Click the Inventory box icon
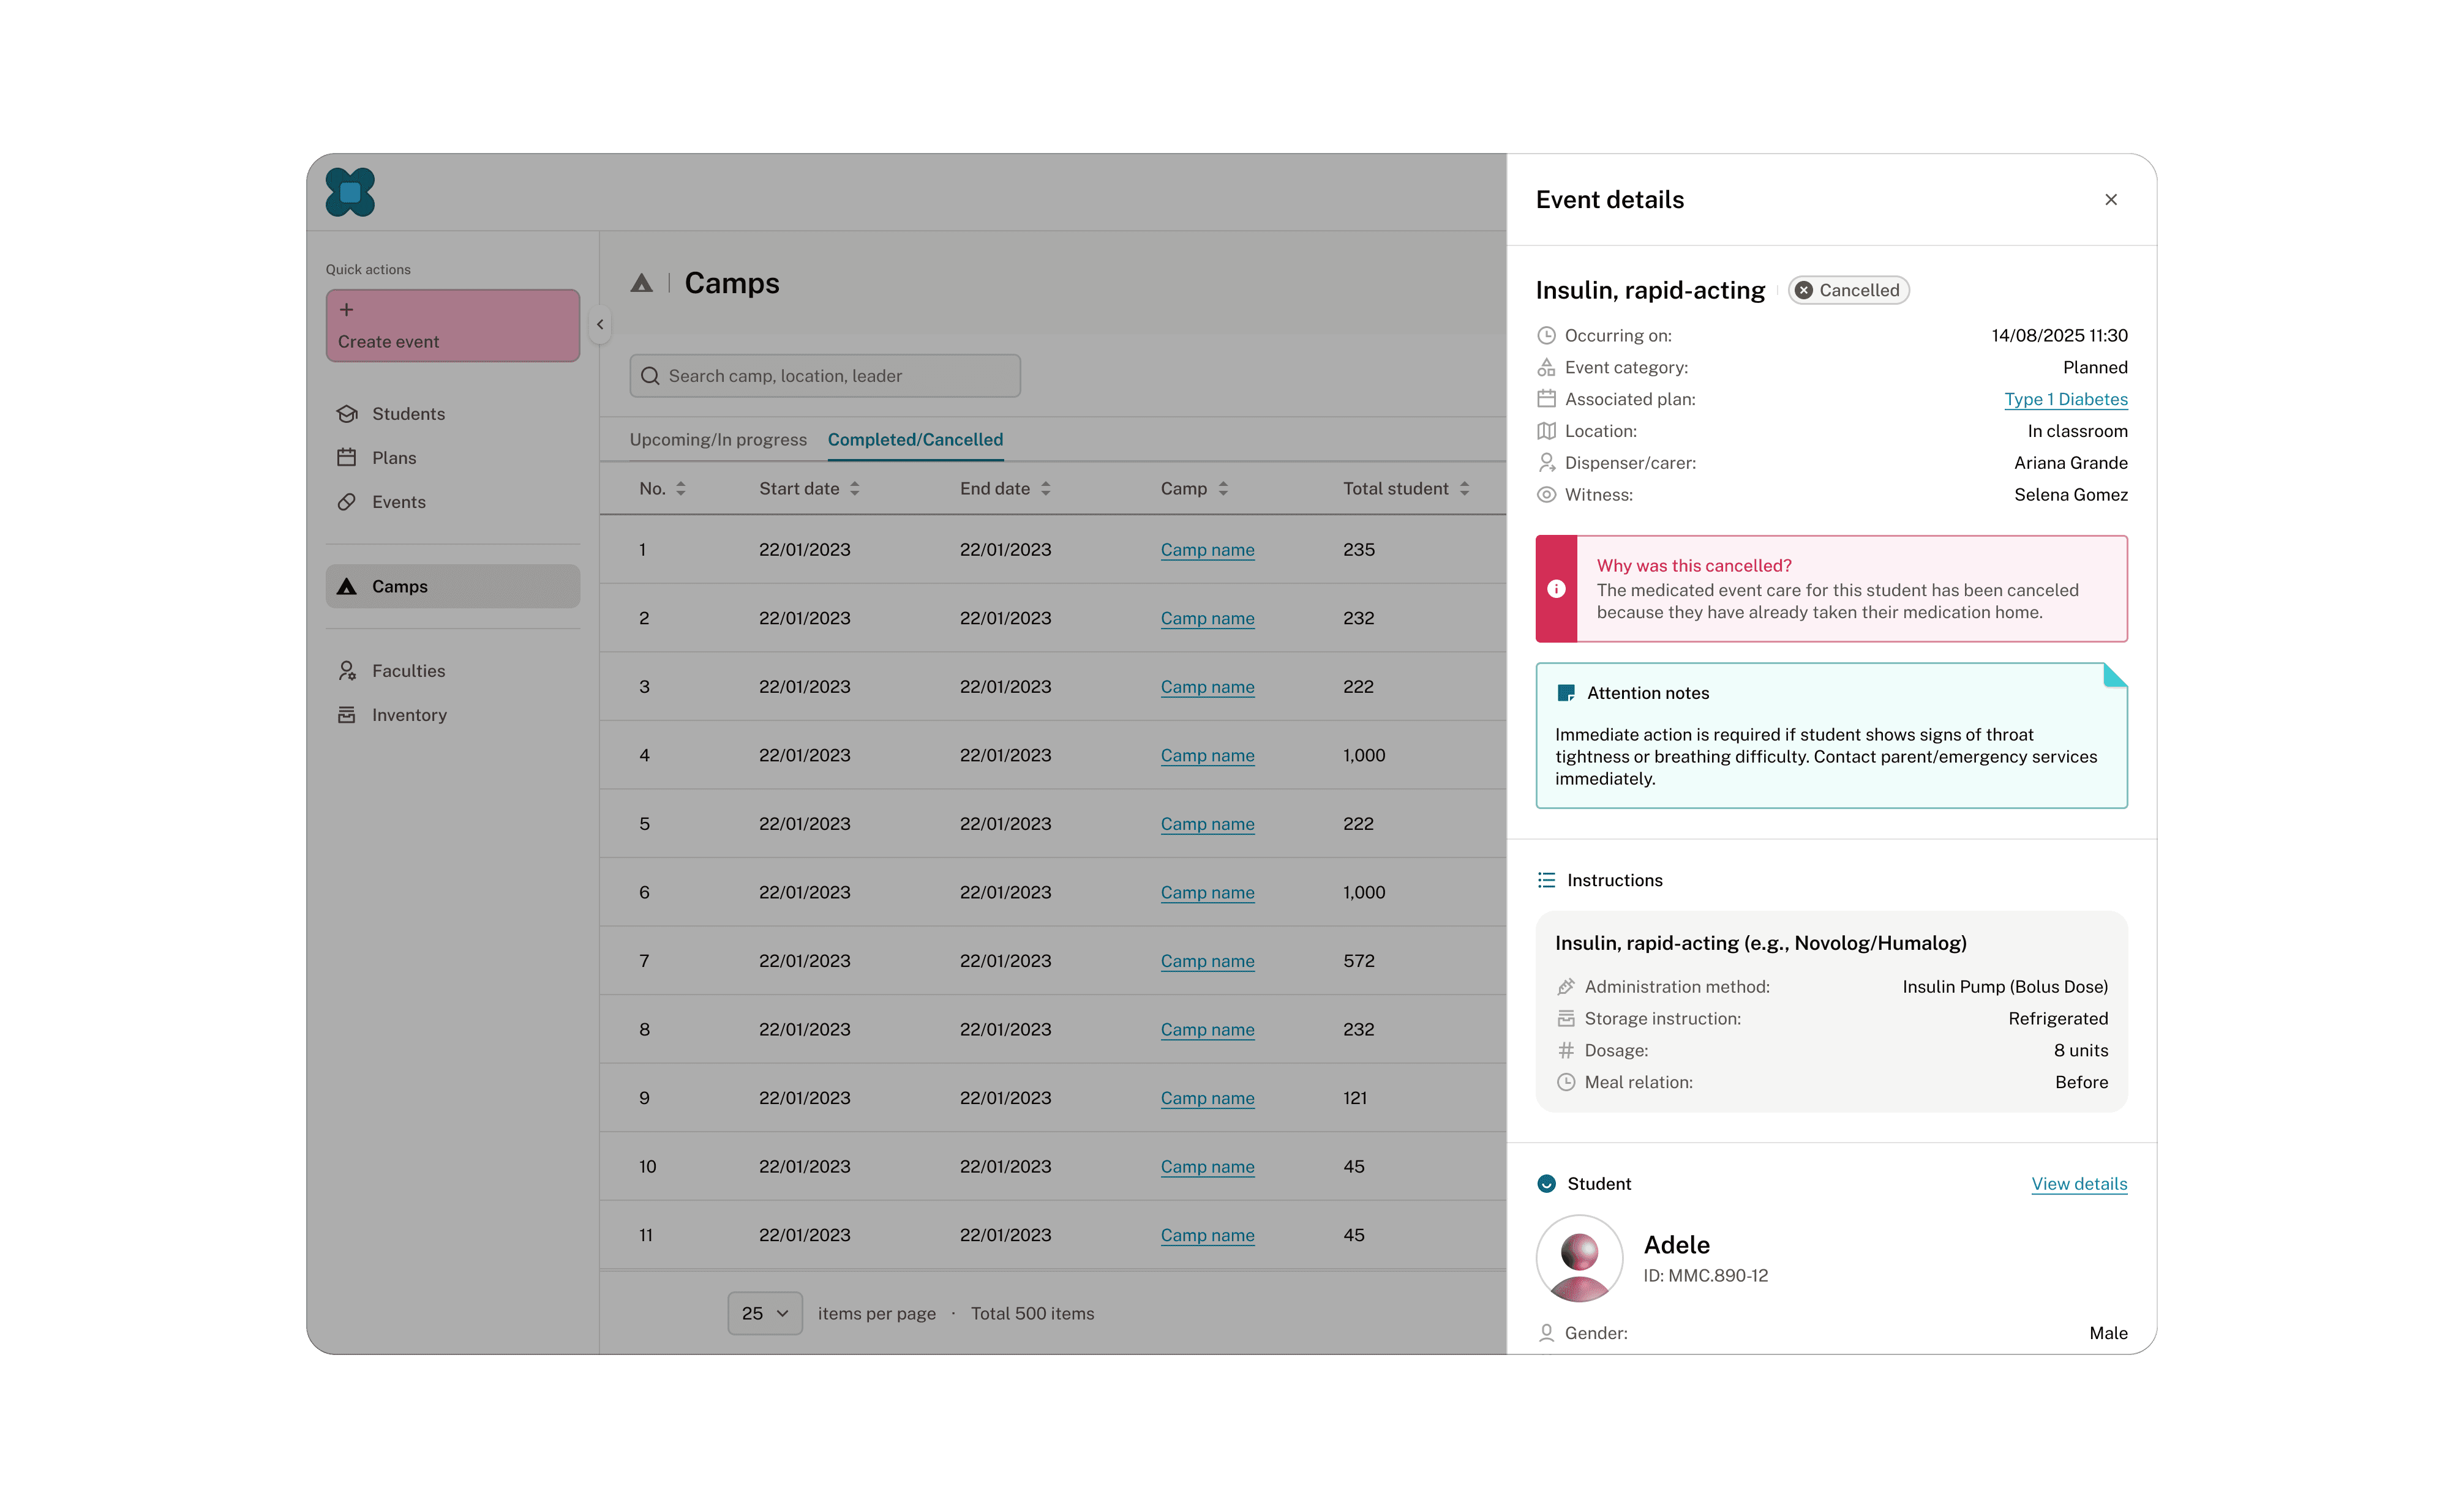Screen dimensions: 2464x1508 [x=347, y=715]
